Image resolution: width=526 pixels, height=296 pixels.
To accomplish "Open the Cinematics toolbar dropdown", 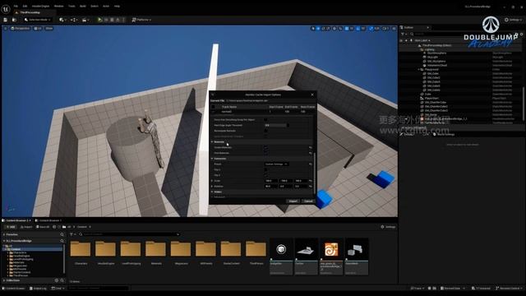I will [x=85, y=20].
